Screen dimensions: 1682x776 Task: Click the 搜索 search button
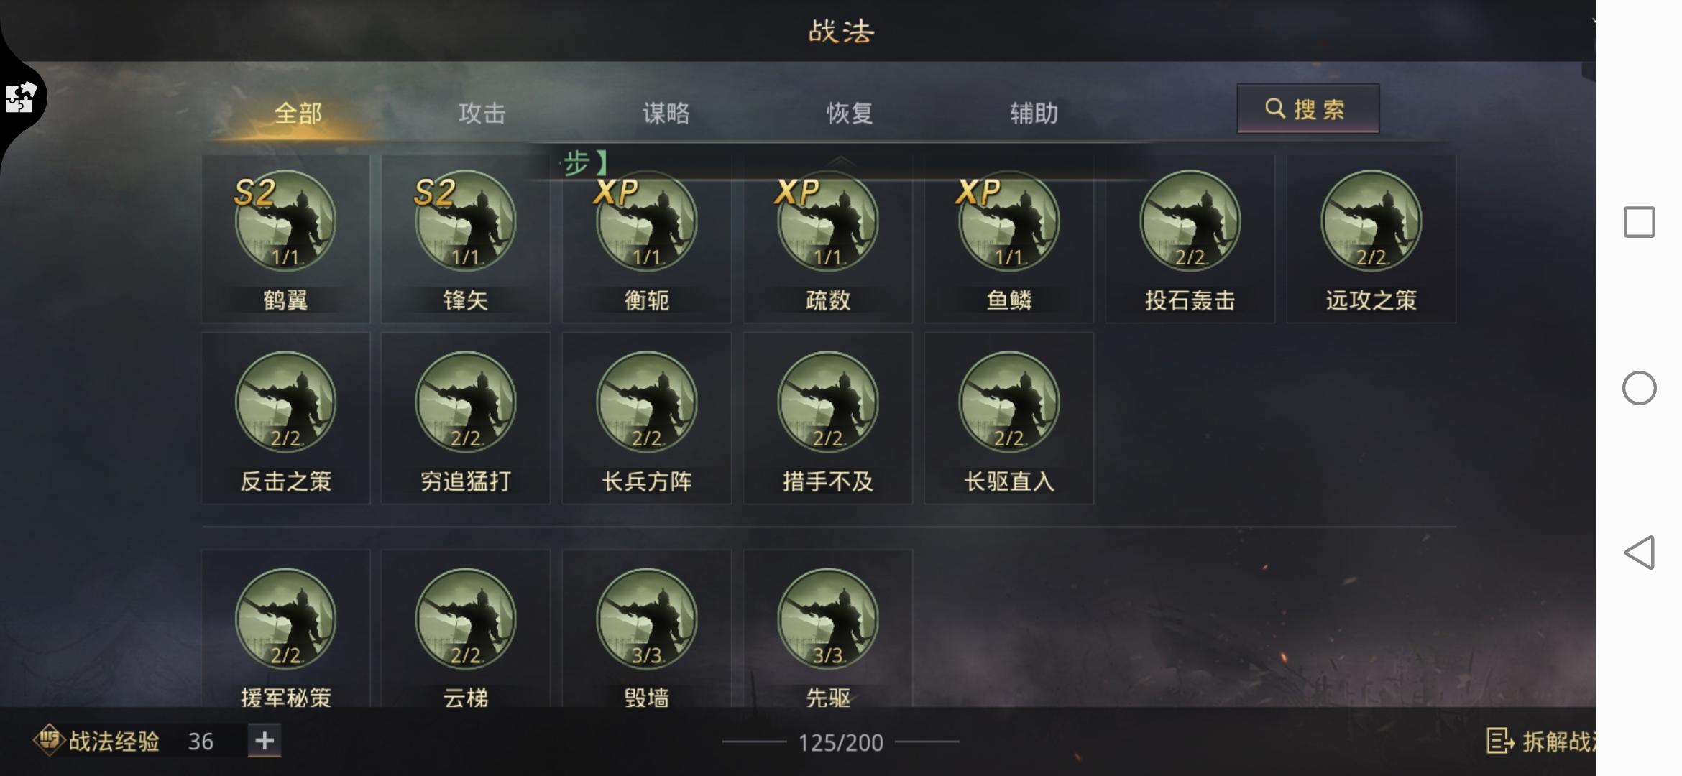click(x=1308, y=108)
